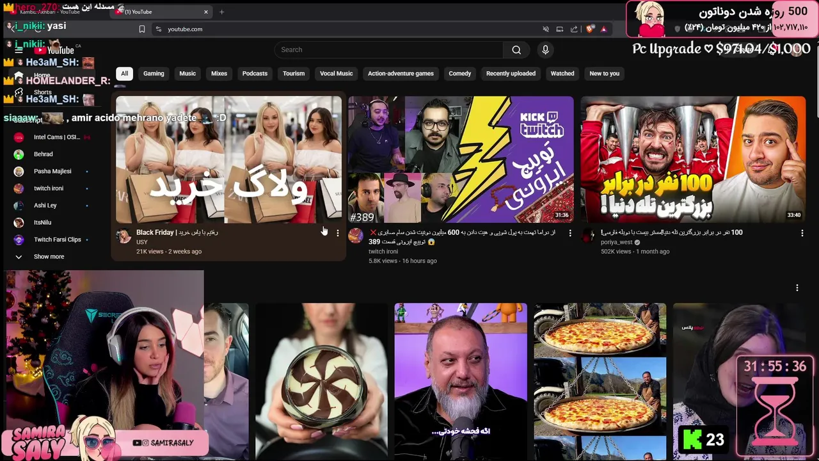Select the Podcasts filter chip
The width and height of the screenshot is (819, 461).
pos(255,74)
